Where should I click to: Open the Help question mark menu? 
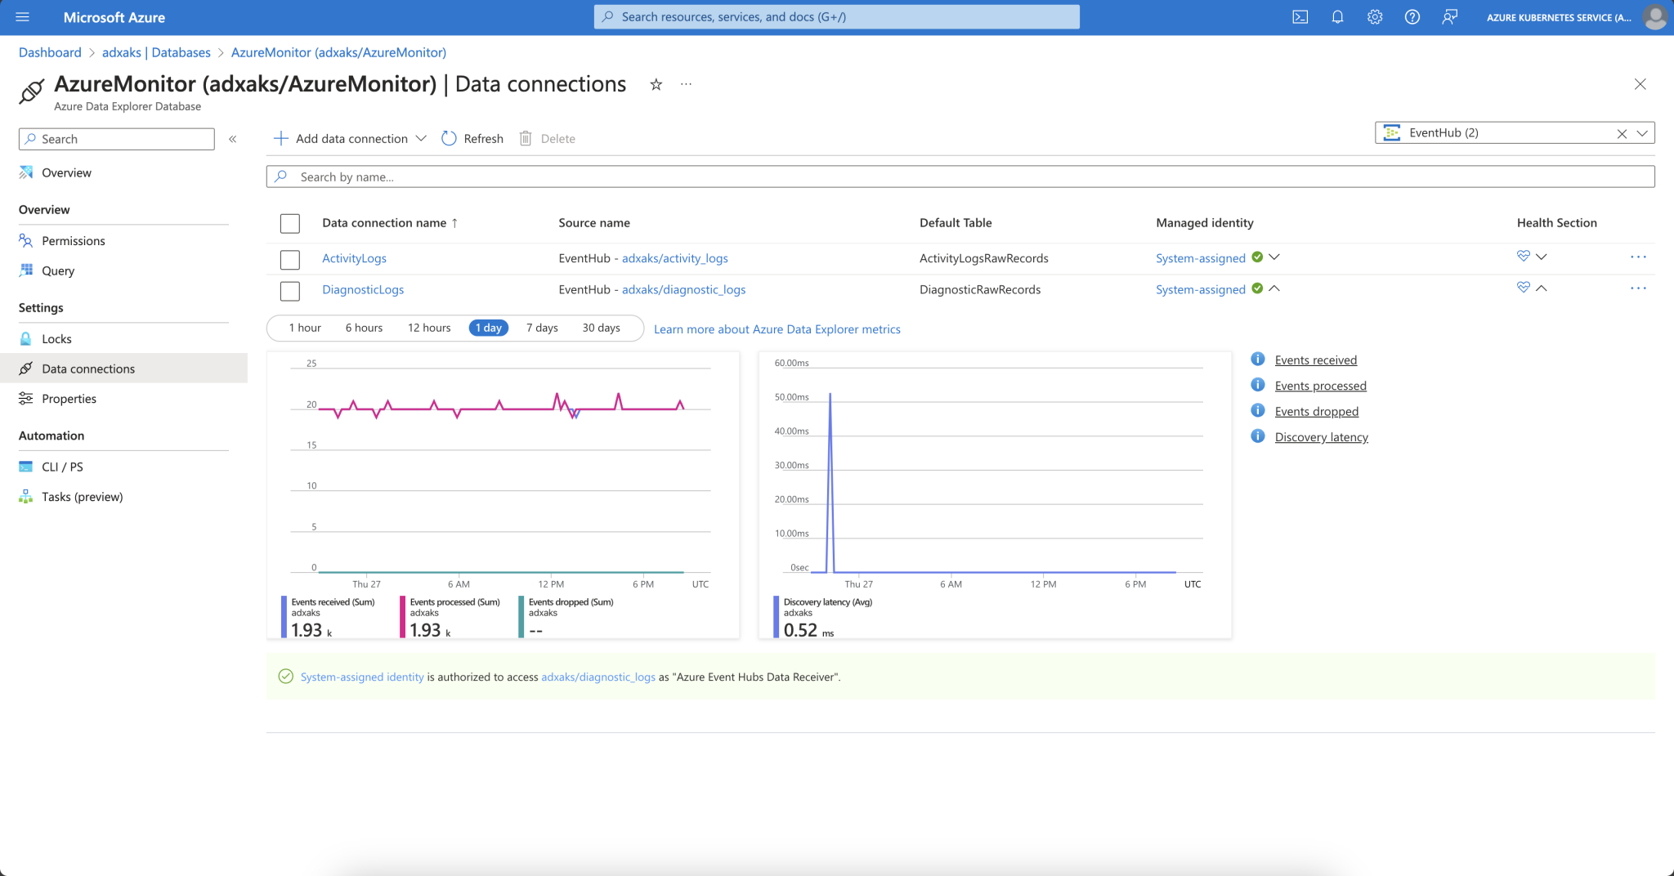click(x=1412, y=16)
